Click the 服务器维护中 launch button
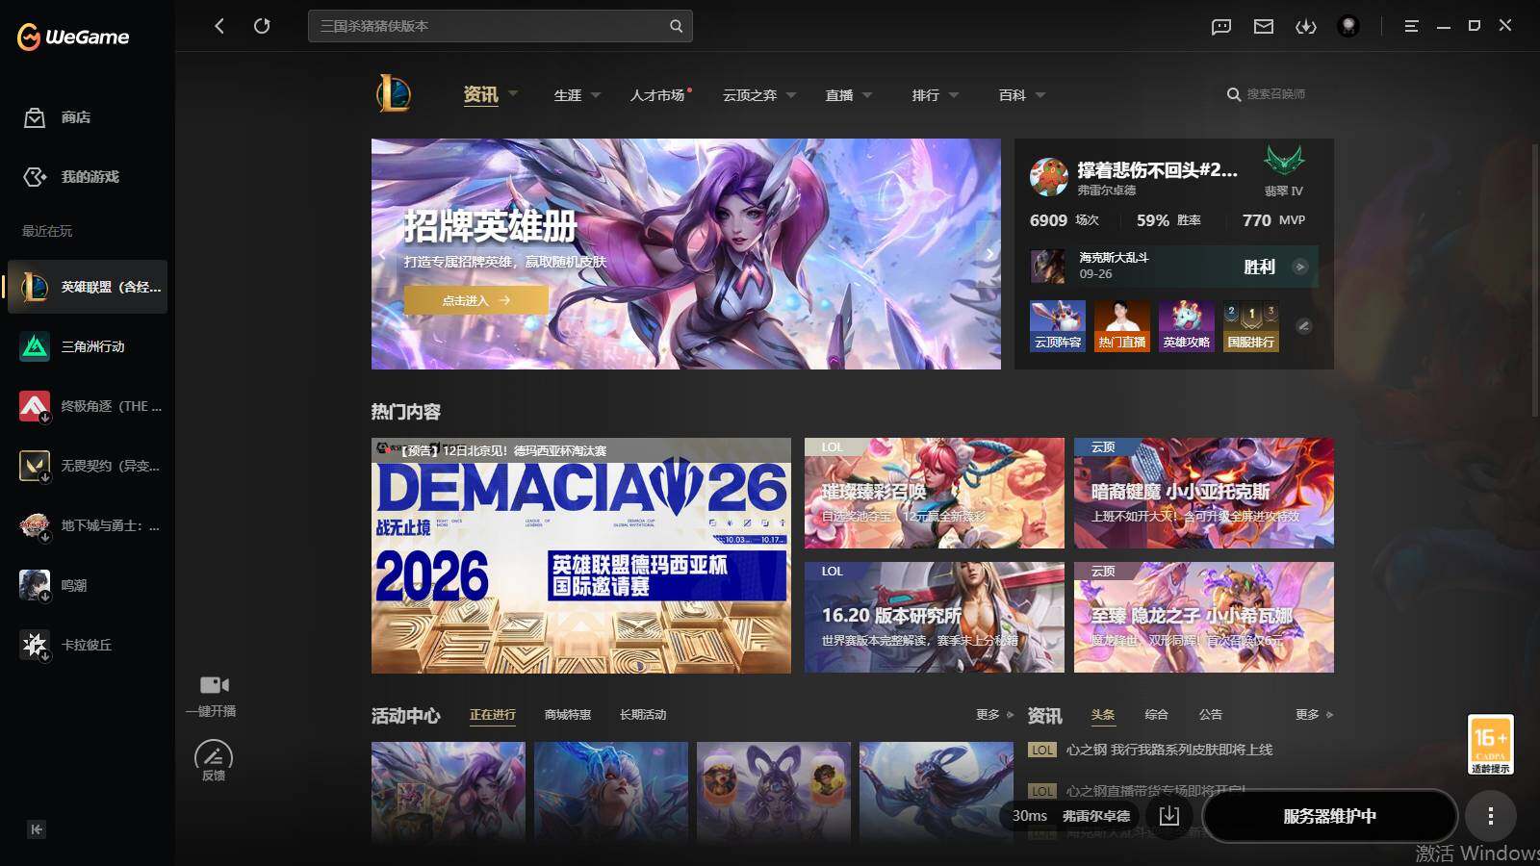 click(x=1330, y=816)
